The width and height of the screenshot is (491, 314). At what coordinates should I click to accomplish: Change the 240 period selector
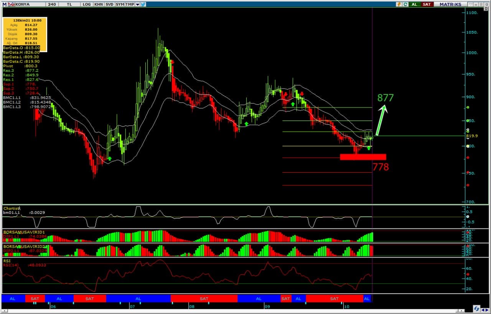[x=52, y=4]
